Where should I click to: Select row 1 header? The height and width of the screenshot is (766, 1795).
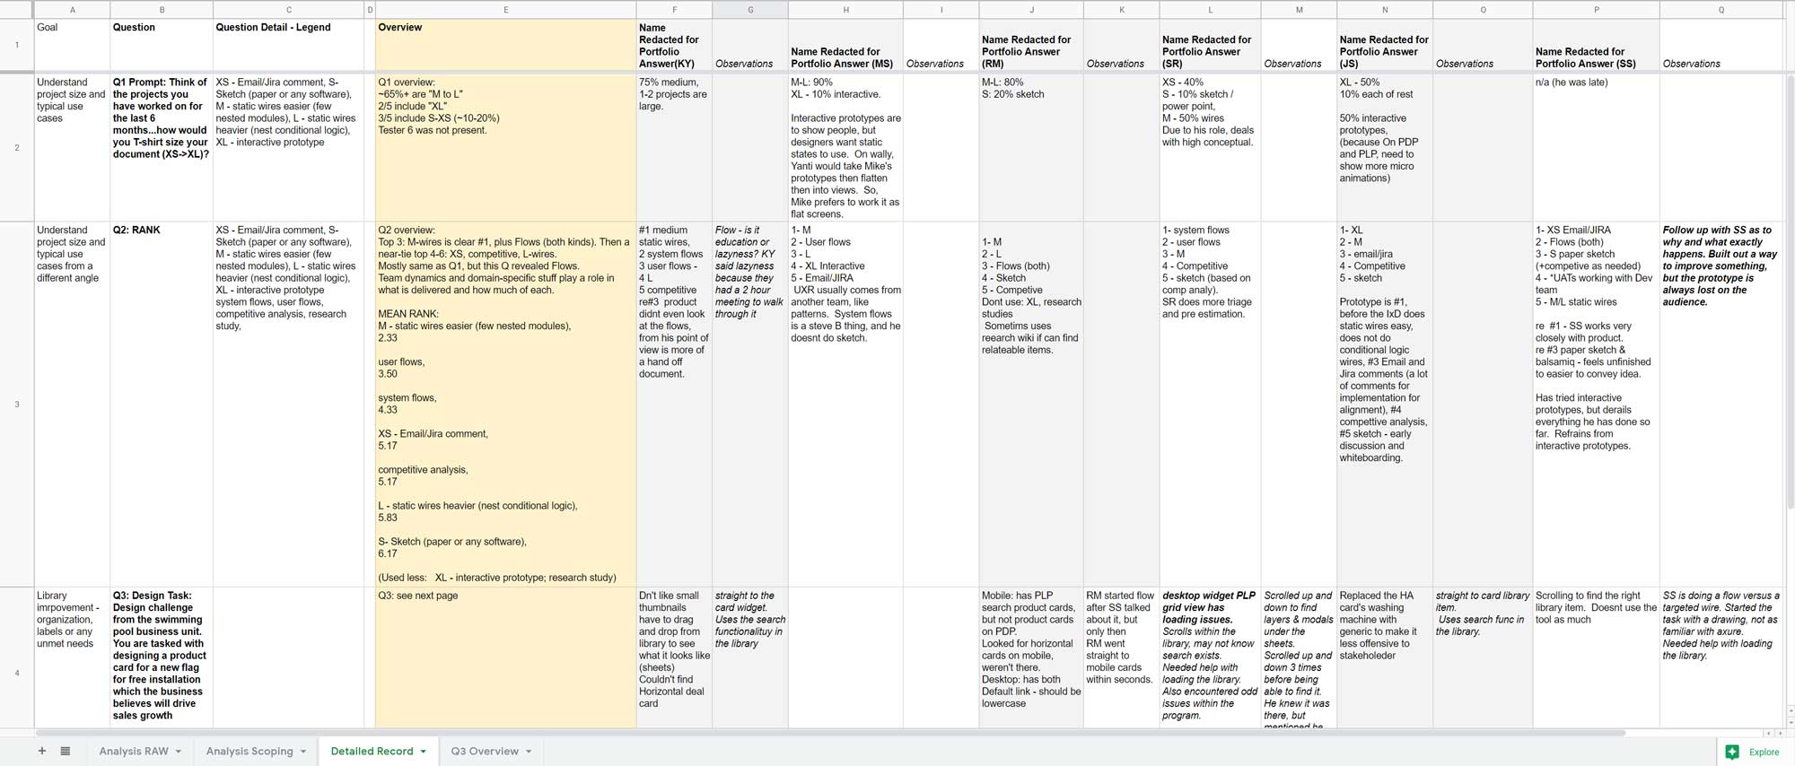pos(17,45)
